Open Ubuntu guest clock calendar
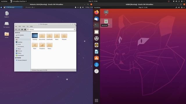 point(143,8)
